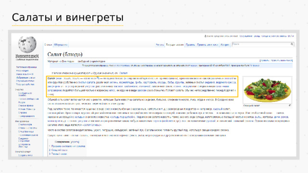Open Новые страницы sidebar link
Screen dimensions: 308x173
[27, 109]
